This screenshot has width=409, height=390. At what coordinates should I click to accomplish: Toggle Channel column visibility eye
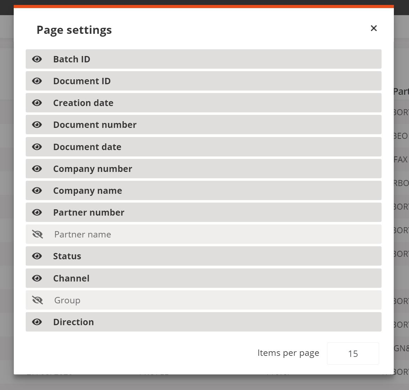pyautogui.click(x=37, y=278)
